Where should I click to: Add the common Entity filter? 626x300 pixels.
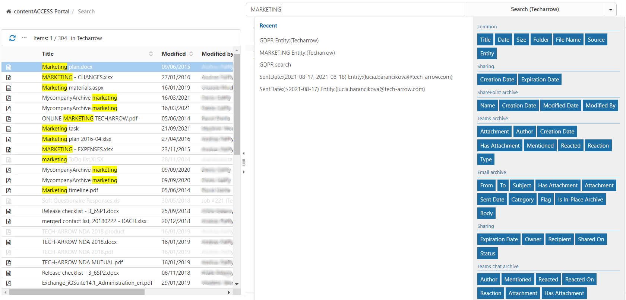pos(487,54)
